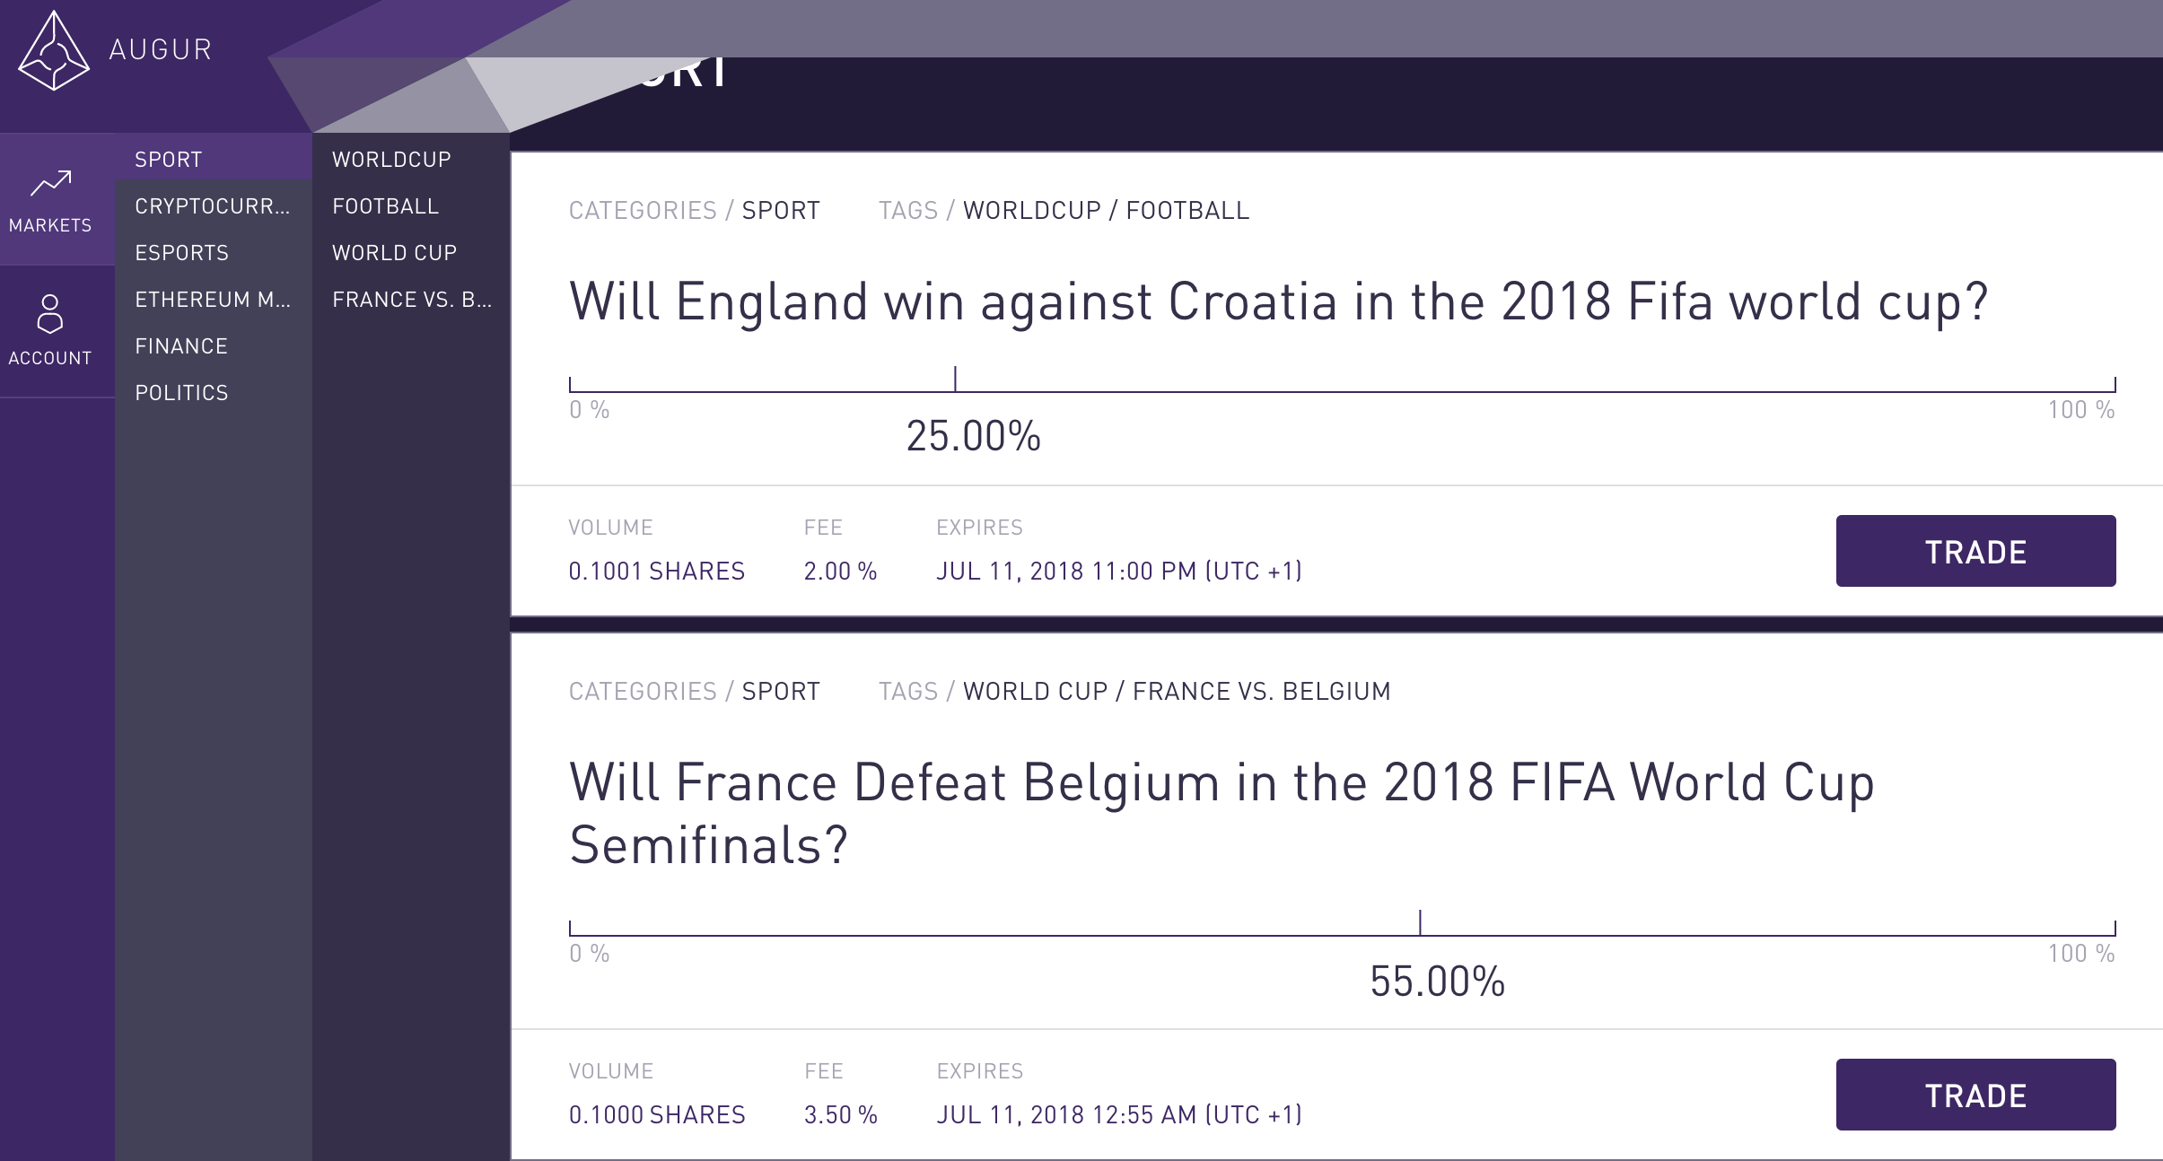This screenshot has width=2163, height=1161.
Task: Open the France Defeat Belgium market title
Action: [1222, 813]
